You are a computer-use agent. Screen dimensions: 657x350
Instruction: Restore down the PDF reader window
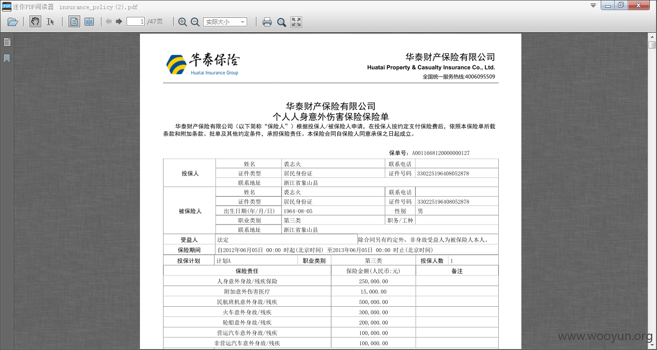[621, 5]
